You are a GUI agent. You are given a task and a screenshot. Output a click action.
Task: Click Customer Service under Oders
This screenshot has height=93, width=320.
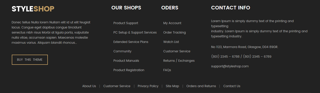[177, 51]
